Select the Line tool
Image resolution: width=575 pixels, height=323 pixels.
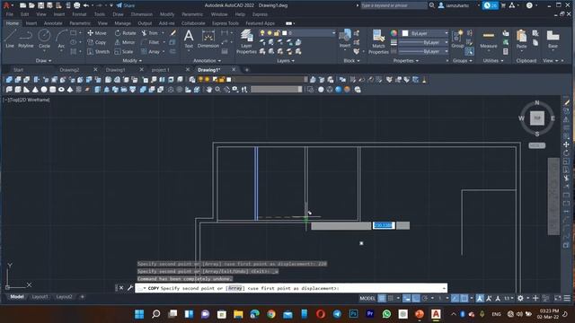(x=10, y=39)
